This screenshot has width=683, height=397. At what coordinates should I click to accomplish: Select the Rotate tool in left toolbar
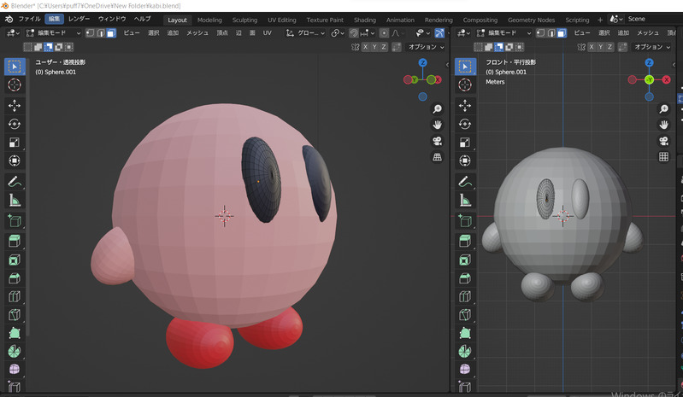15,124
